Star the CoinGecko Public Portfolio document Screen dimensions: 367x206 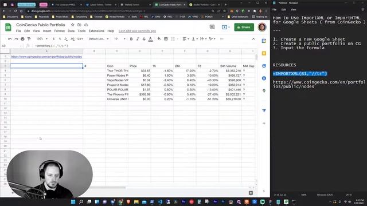click(73, 25)
